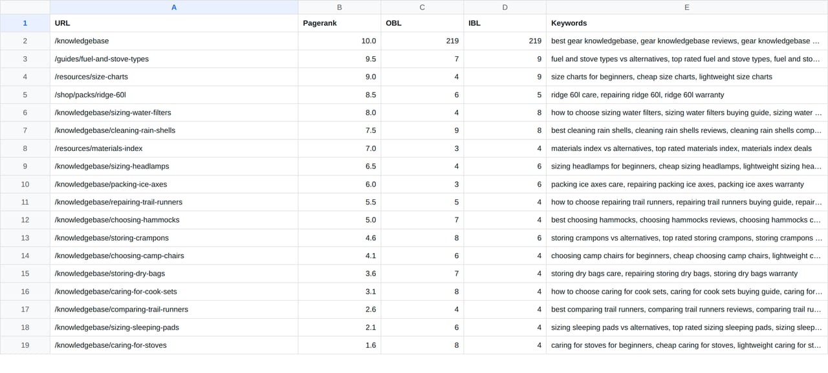Select the /knowledgebase/choosing-camp-chairs cell
Screen dimensions: 828x373
tap(174, 256)
